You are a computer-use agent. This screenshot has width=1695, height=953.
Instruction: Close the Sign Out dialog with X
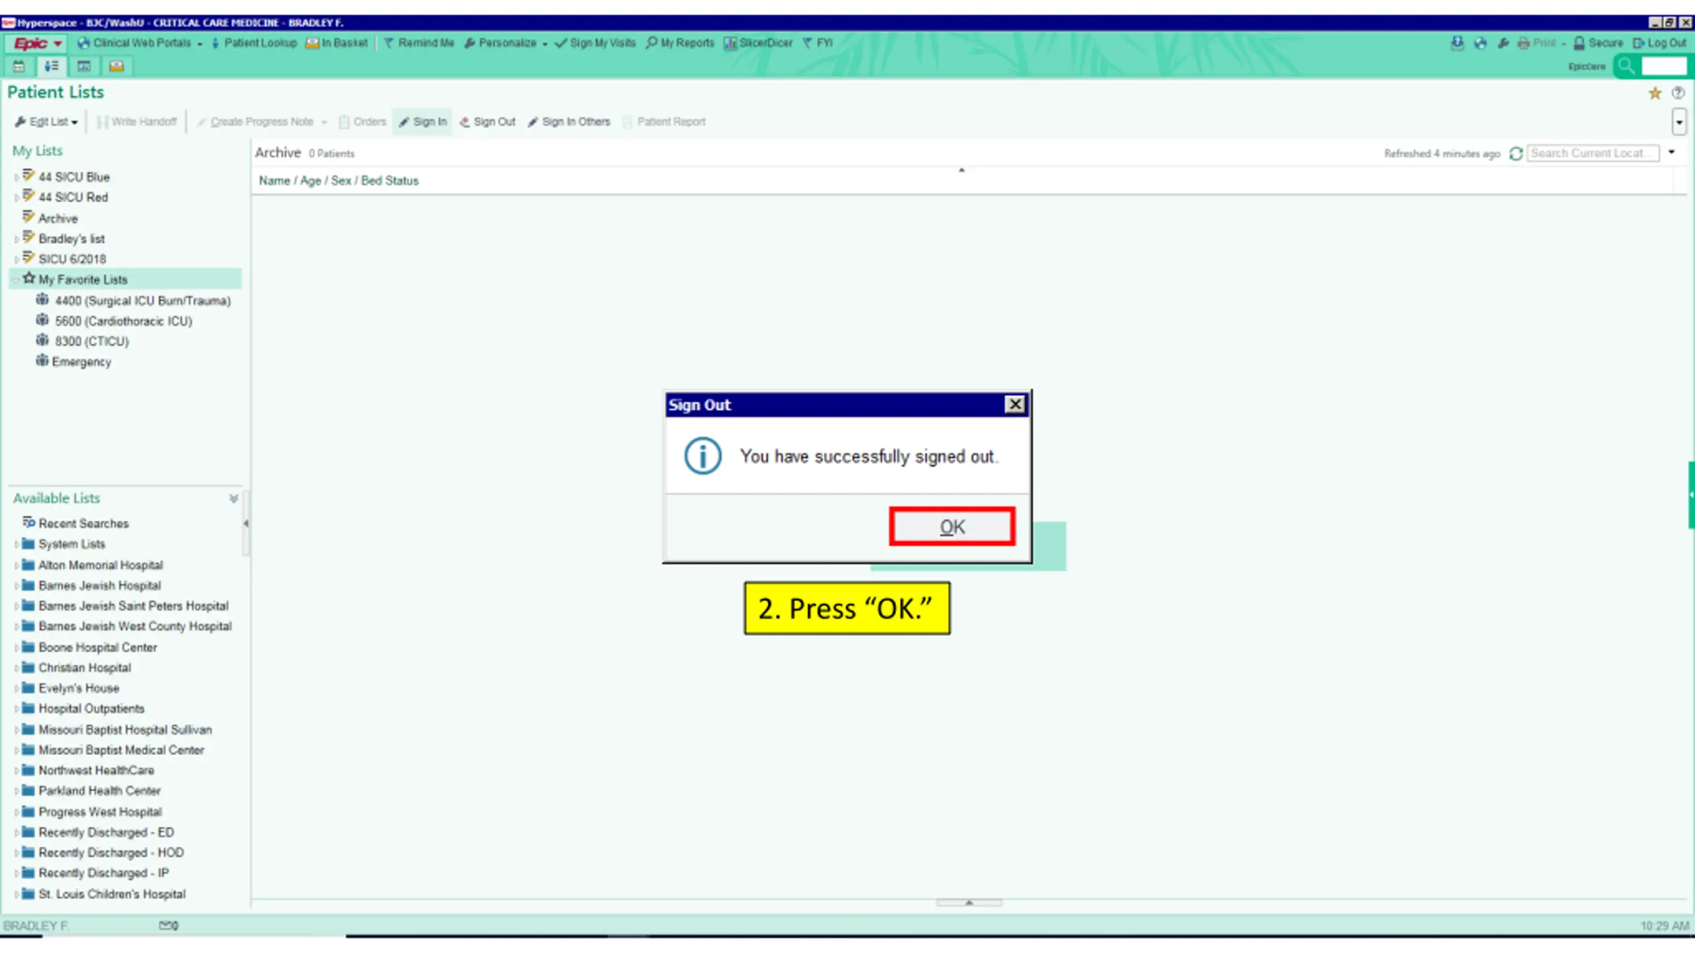tap(1014, 404)
